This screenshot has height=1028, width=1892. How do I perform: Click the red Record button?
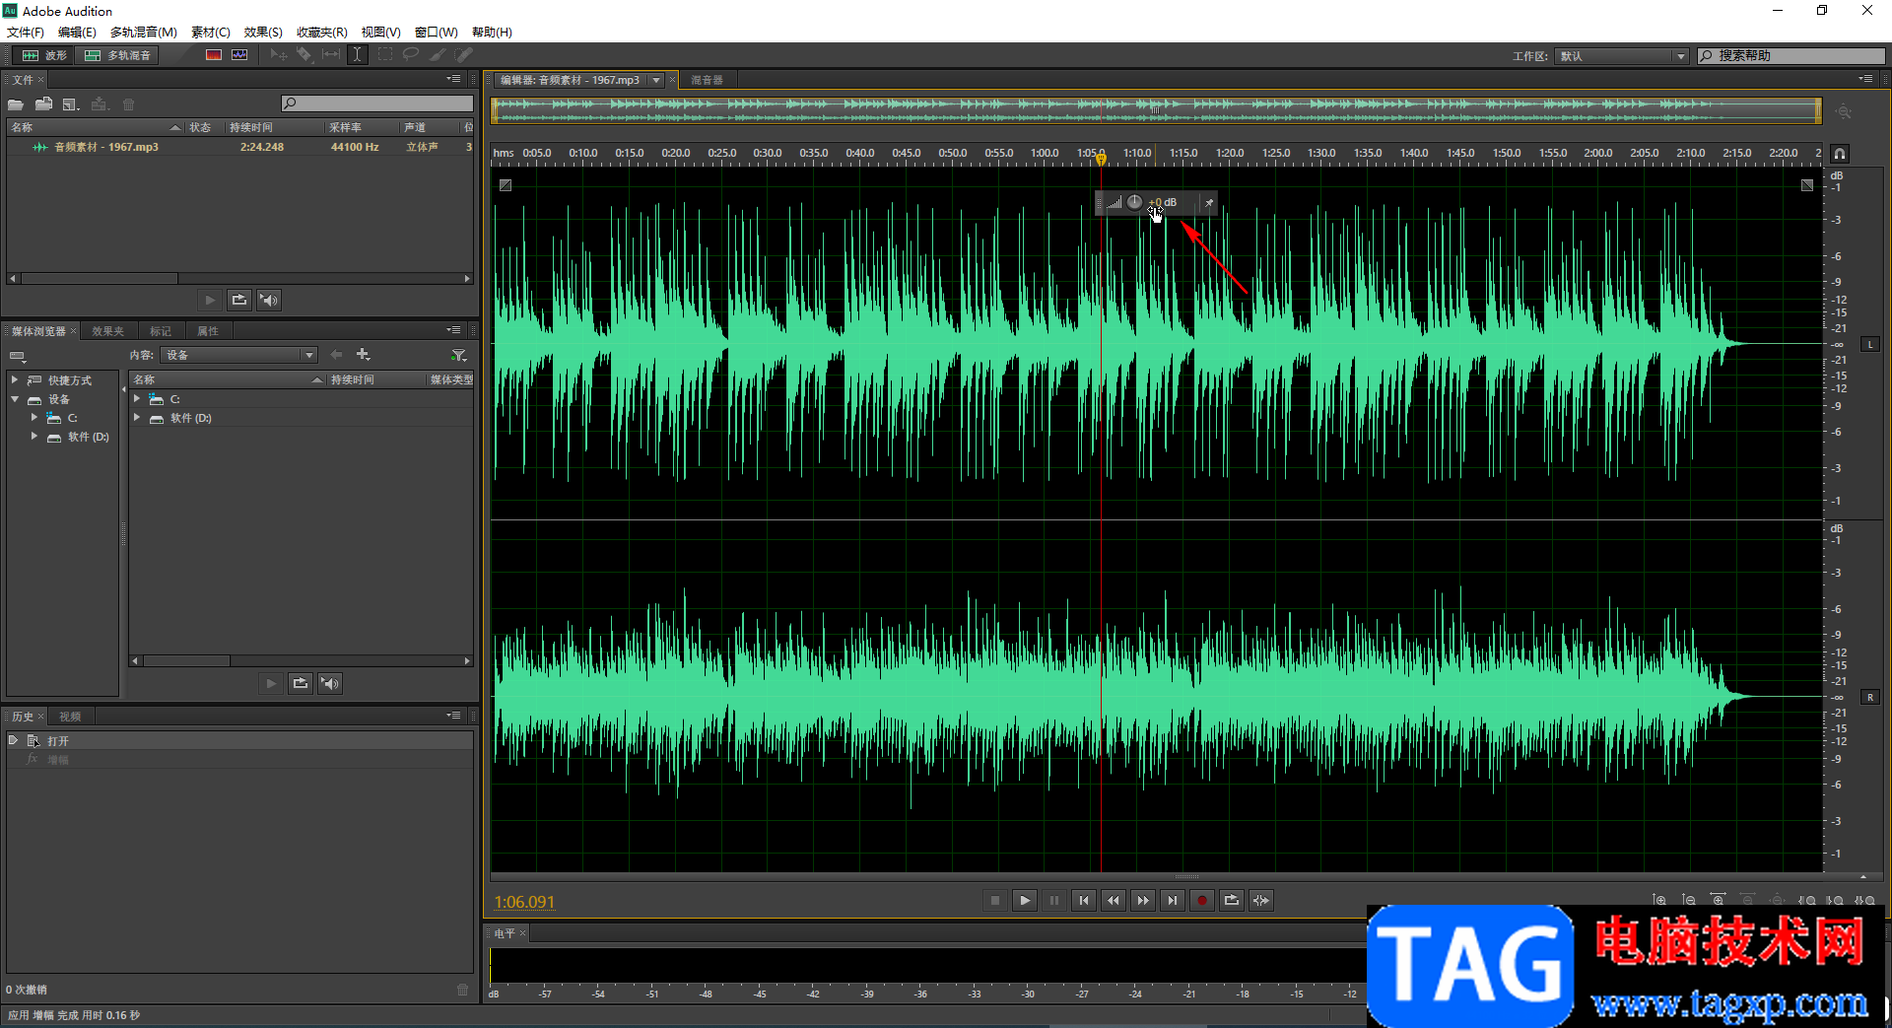(x=1201, y=900)
